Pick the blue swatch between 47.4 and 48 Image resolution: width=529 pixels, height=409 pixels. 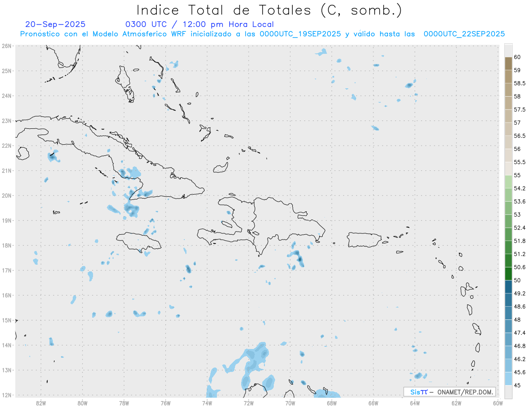tap(508, 326)
